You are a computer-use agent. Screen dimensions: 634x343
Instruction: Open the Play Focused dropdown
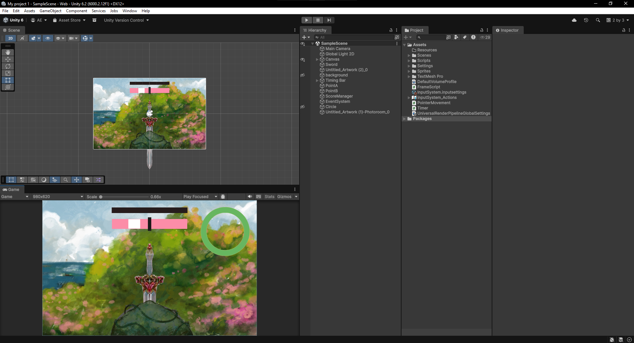pyautogui.click(x=200, y=197)
